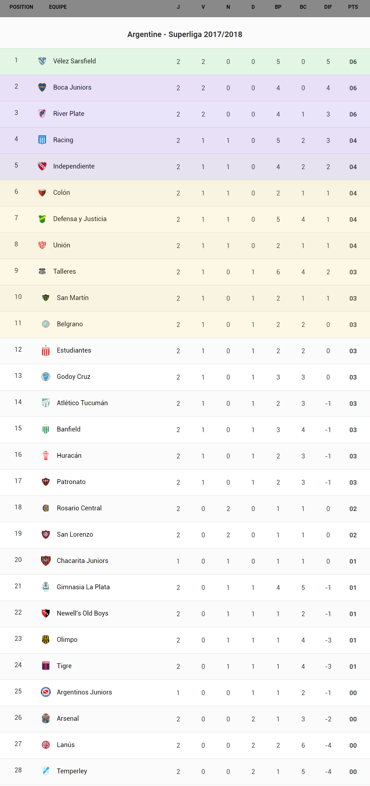Open the San Lorenzo team link
Viewport: 370px width, 786px height.
[x=75, y=534]
